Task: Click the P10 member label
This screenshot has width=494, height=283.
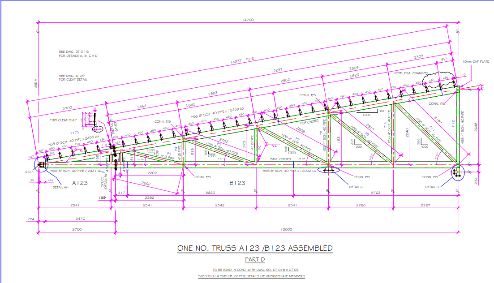Action: coord(385,125)
